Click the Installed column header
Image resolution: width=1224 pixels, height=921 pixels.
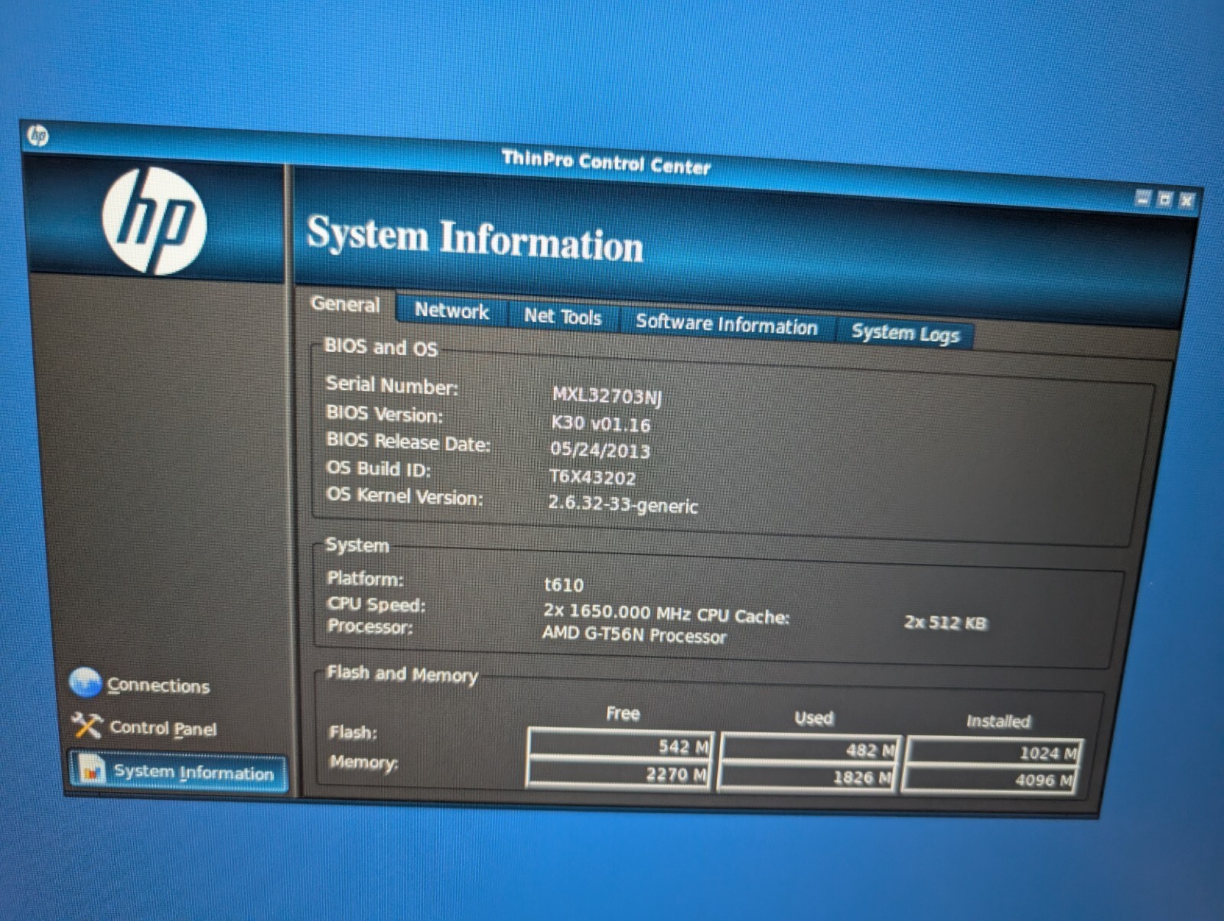pos(998,721)
